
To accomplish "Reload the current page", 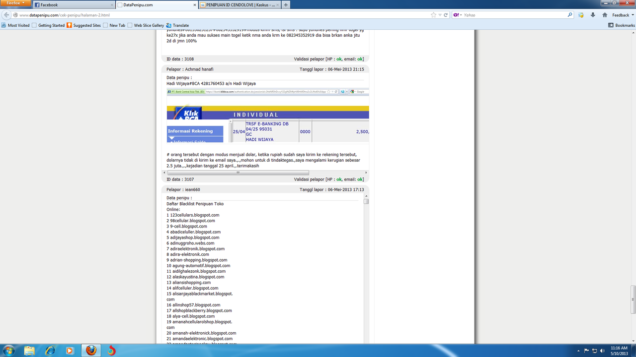I will (446, 15).
